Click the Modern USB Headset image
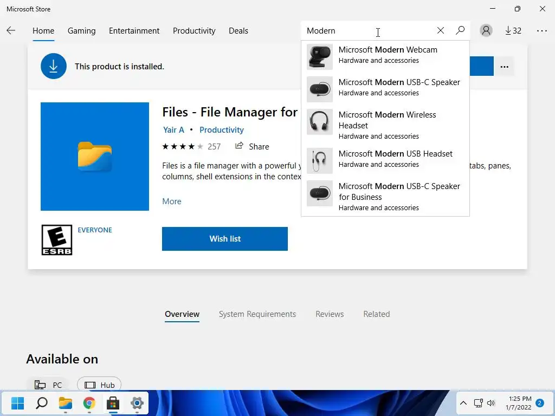This screenshot has width=555, height=416. [320, 160]
